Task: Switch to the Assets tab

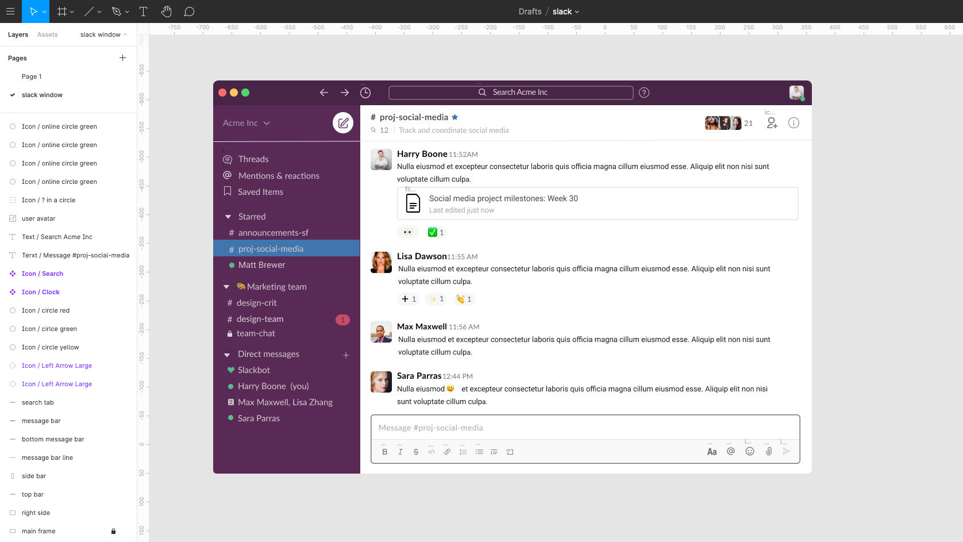Action: click(48, 34)
